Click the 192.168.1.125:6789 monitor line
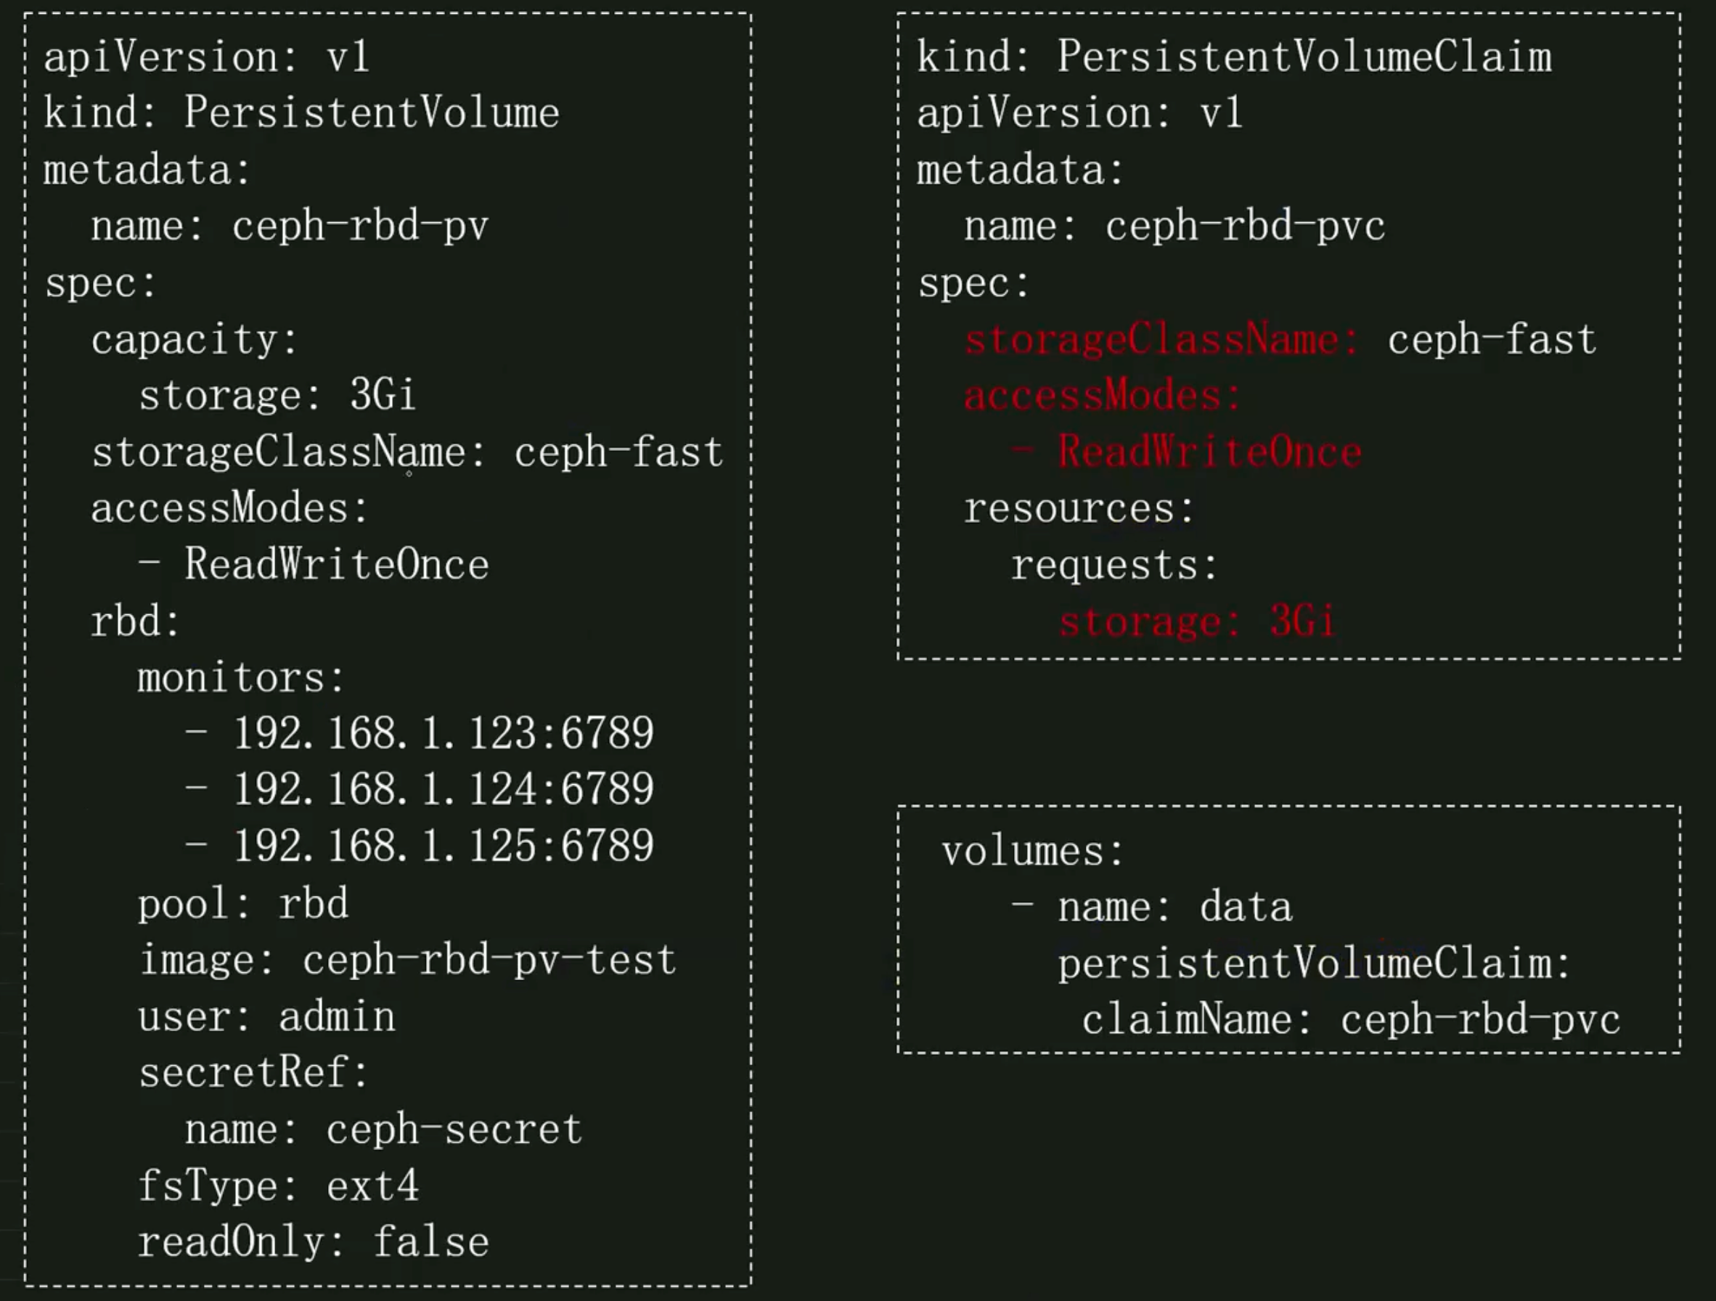Screen dimensions: 1716x1301 (x=443, y=846)
